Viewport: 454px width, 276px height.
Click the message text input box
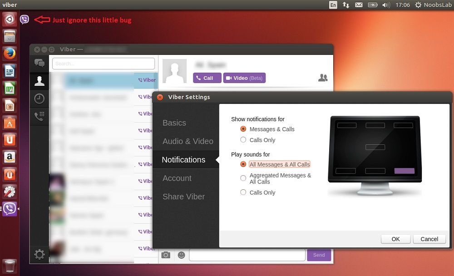247,255
